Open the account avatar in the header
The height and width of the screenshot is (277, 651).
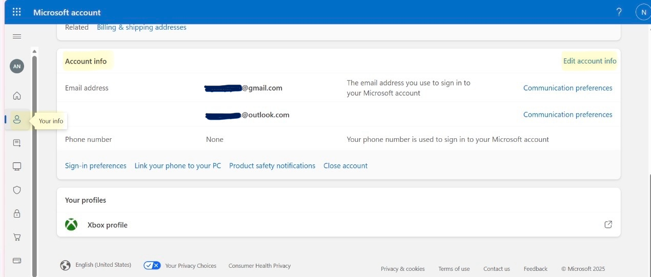pyautogui.click(x=644, y=12)
